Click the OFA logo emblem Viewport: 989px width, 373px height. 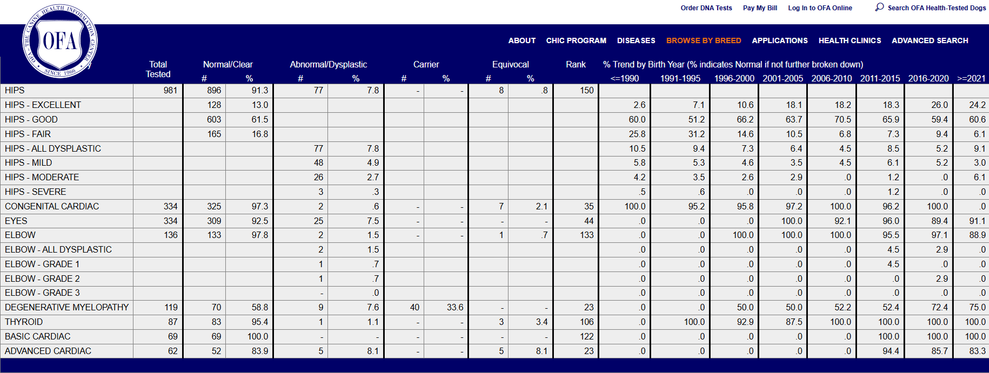pos(59,42)
